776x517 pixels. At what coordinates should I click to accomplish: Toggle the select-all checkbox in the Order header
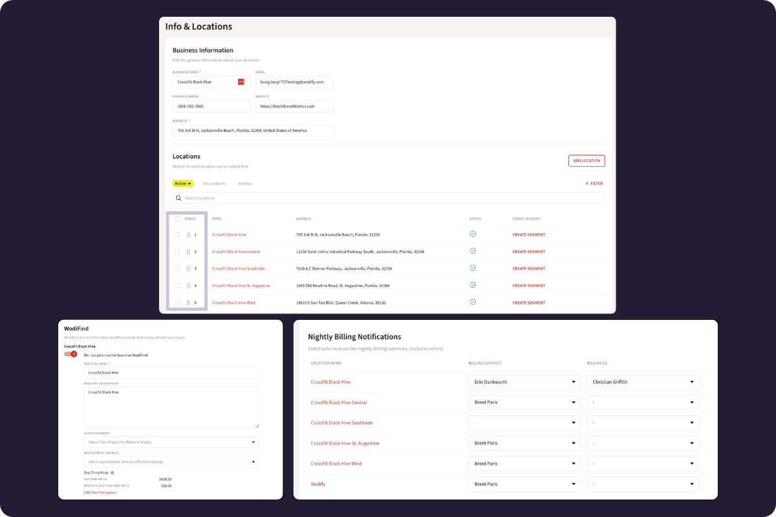click(177, 218)
